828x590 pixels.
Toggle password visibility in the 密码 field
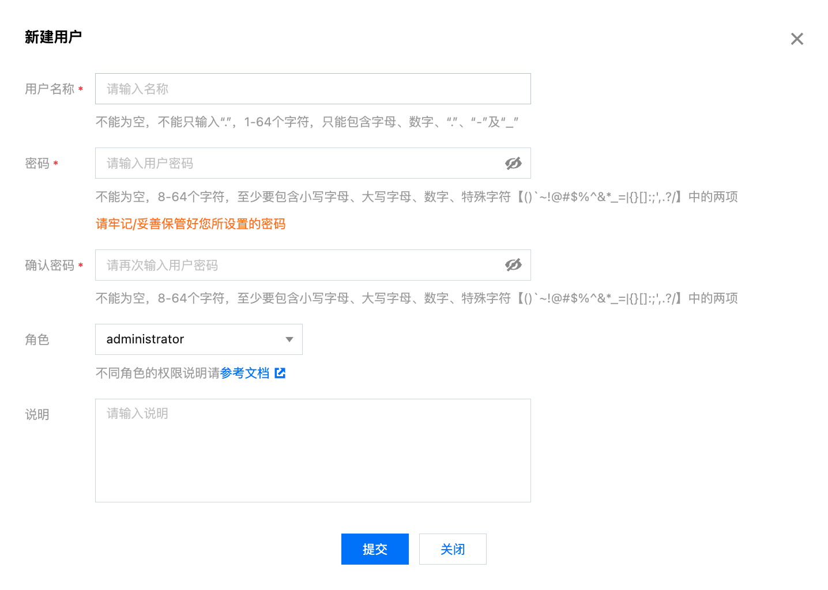click(x=513, y=163)
